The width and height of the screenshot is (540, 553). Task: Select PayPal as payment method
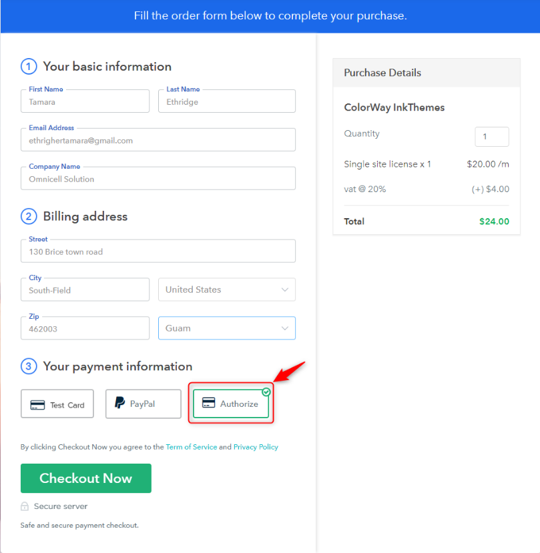(x=144, y=404)
